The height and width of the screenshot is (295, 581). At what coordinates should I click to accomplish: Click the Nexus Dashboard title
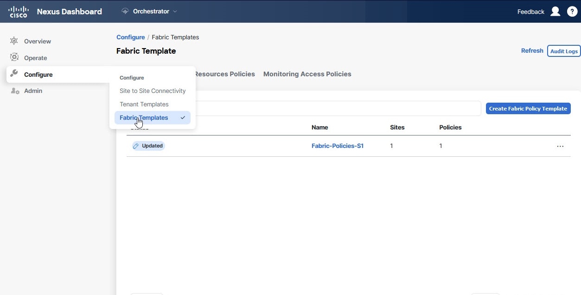click(70, 12)
